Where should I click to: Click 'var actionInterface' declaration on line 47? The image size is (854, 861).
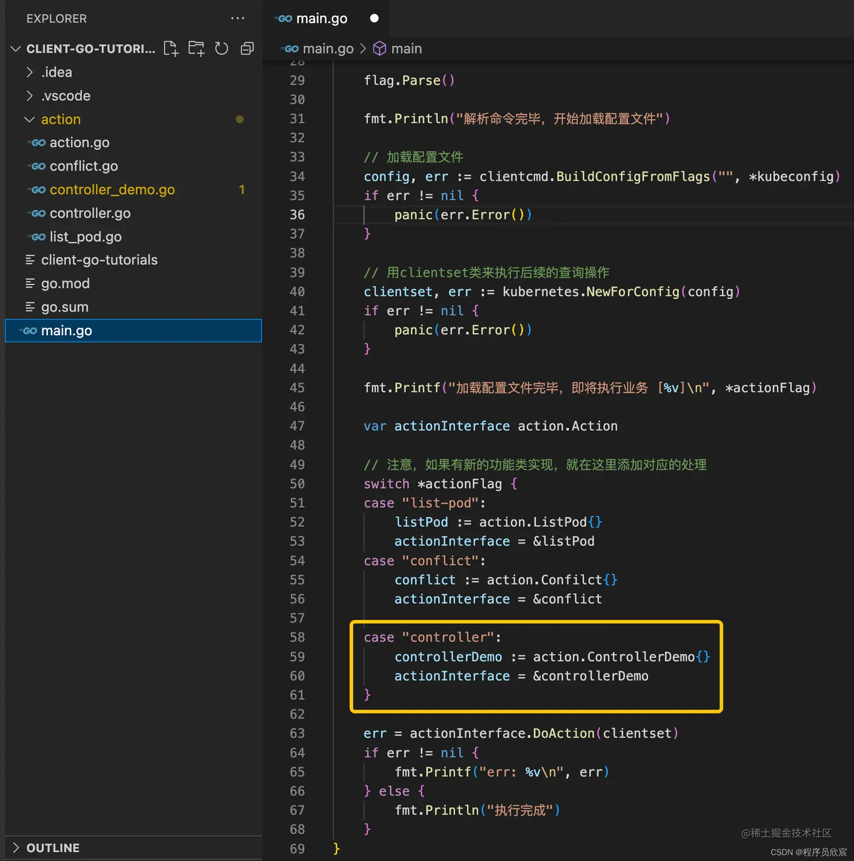click(x=437, y=426)
